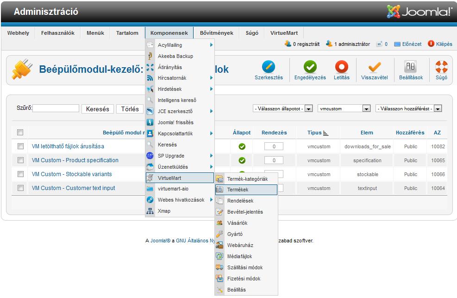The width and height of the screenshot is (457, 298).
Task: Click the Gyártó wrench icon
Action: click(219, 234)
